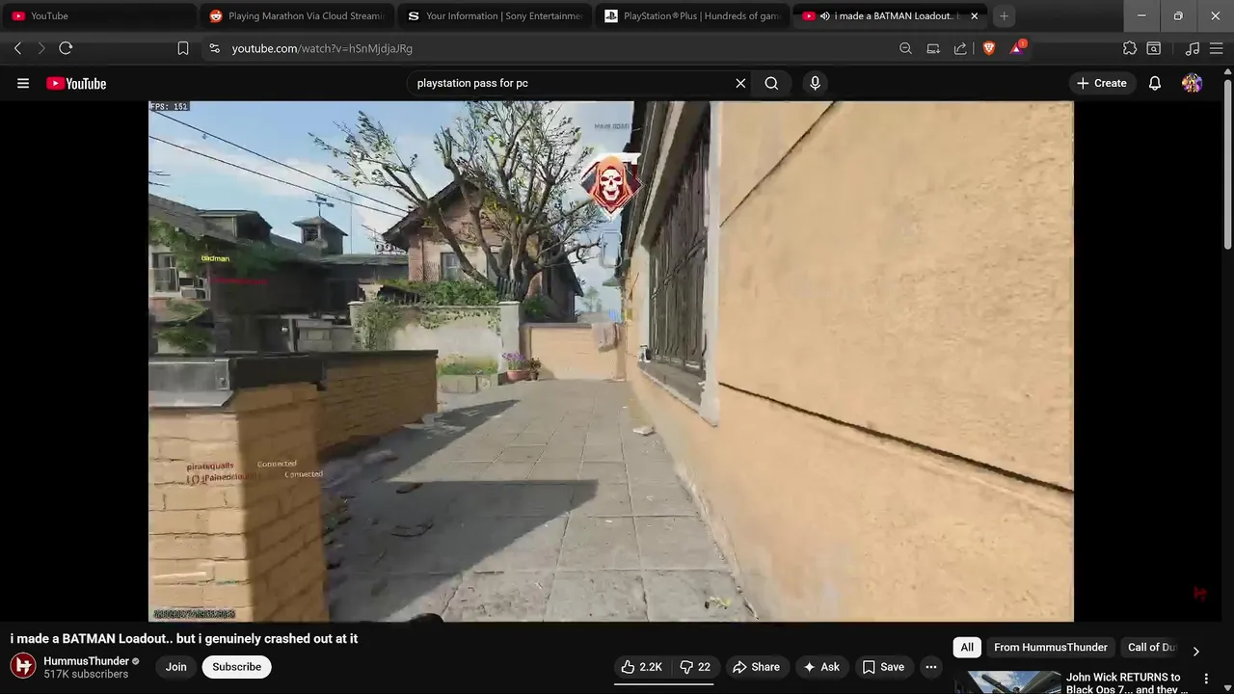Open more actions for the video

coord(931,667)
